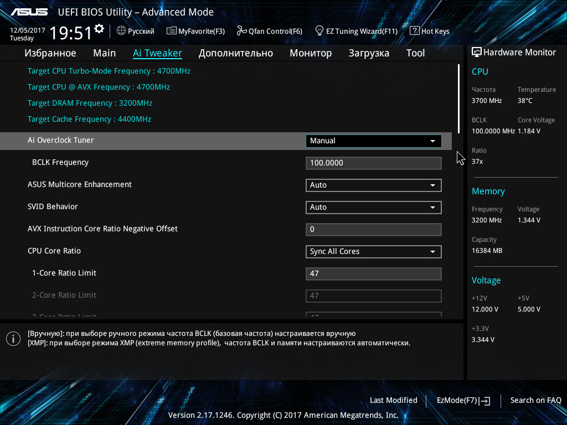Click the 37x ratio value

point(477,162)
